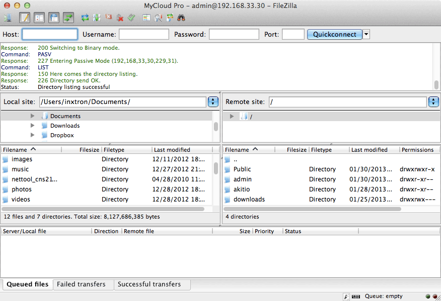Click in the Host input field
Screen dimensions: 441x301
click(x=50, y=35)
